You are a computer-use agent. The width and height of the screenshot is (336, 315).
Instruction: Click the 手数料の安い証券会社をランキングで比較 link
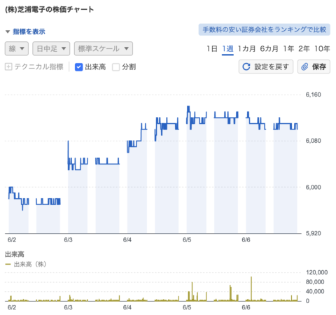[x=265, y=29]
